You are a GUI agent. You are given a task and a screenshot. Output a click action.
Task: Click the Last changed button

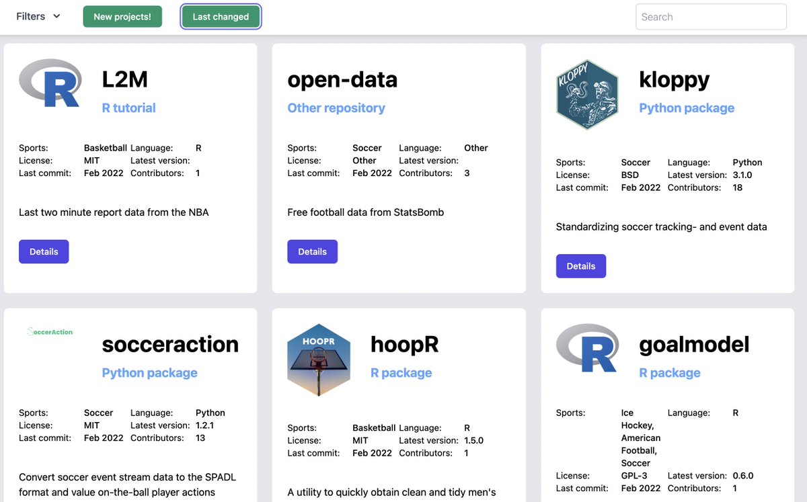click(x=221, y=17)
